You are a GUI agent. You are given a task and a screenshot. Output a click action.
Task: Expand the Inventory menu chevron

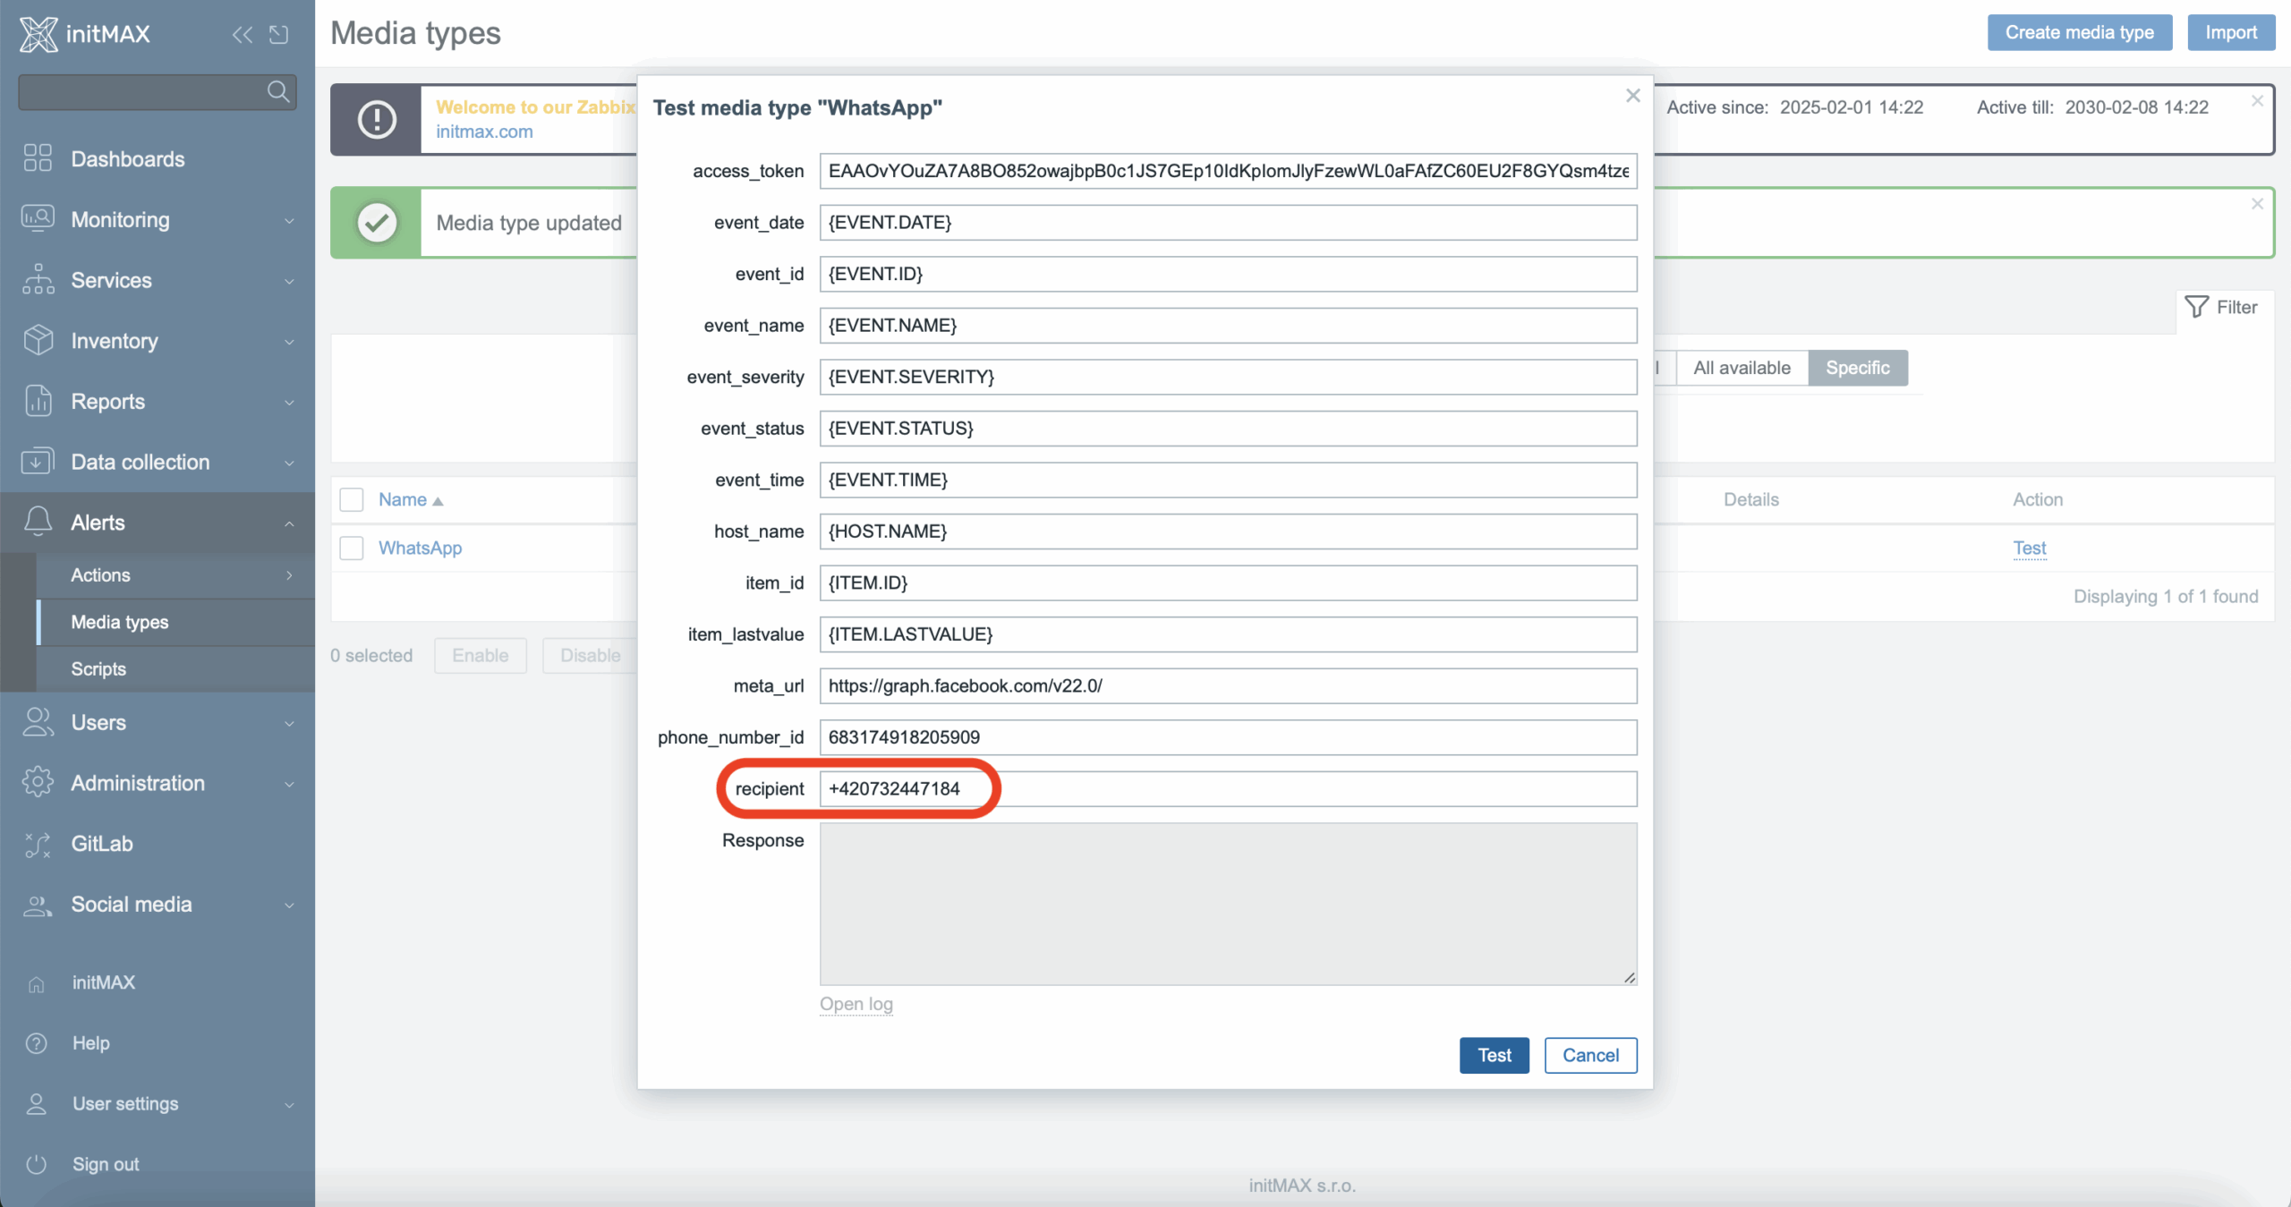pos(289,342)
